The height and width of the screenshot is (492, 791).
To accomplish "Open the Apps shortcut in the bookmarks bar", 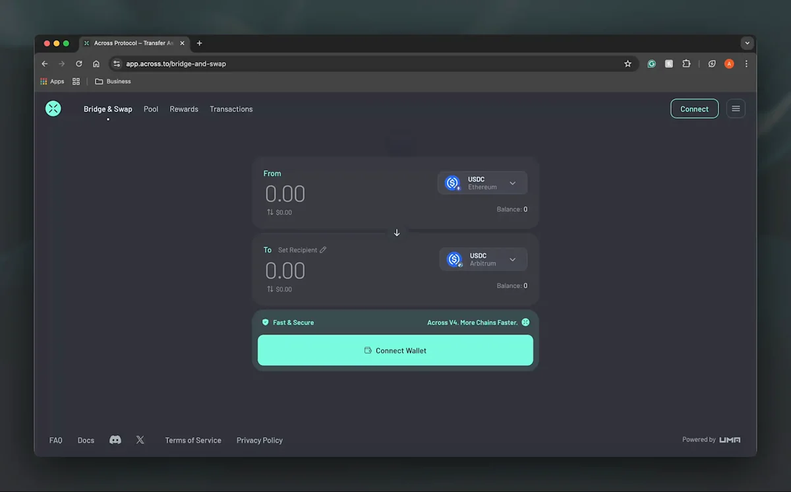I will pyautogui.click(x=53, y=82).
